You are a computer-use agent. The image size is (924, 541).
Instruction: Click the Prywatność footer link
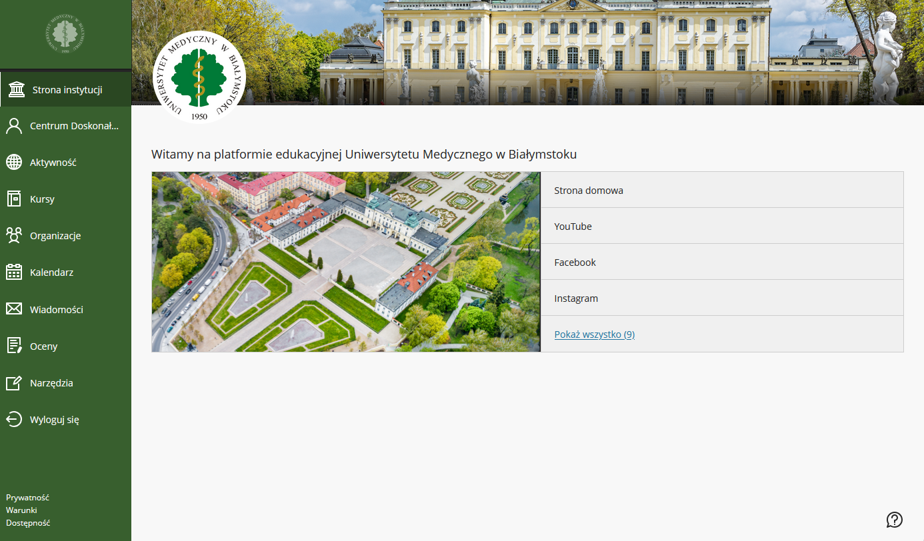[x=28, y=498]
